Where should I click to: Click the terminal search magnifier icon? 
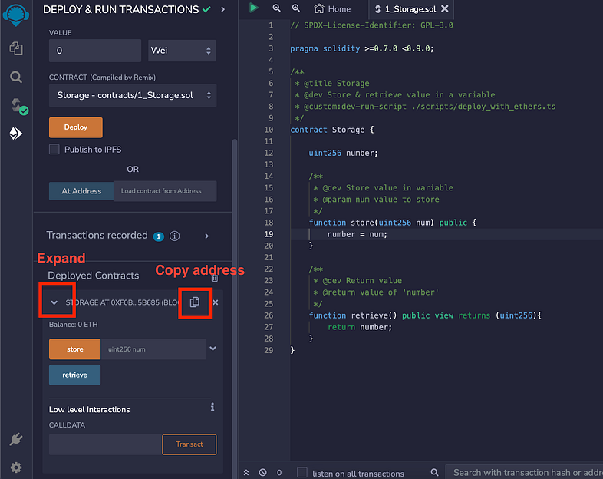coord(434,472)
